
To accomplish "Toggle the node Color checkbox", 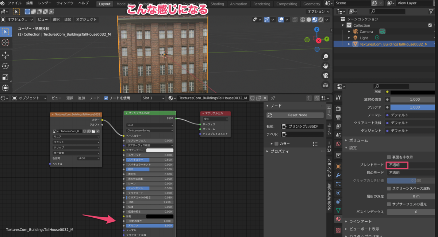I will coord(276,144).
